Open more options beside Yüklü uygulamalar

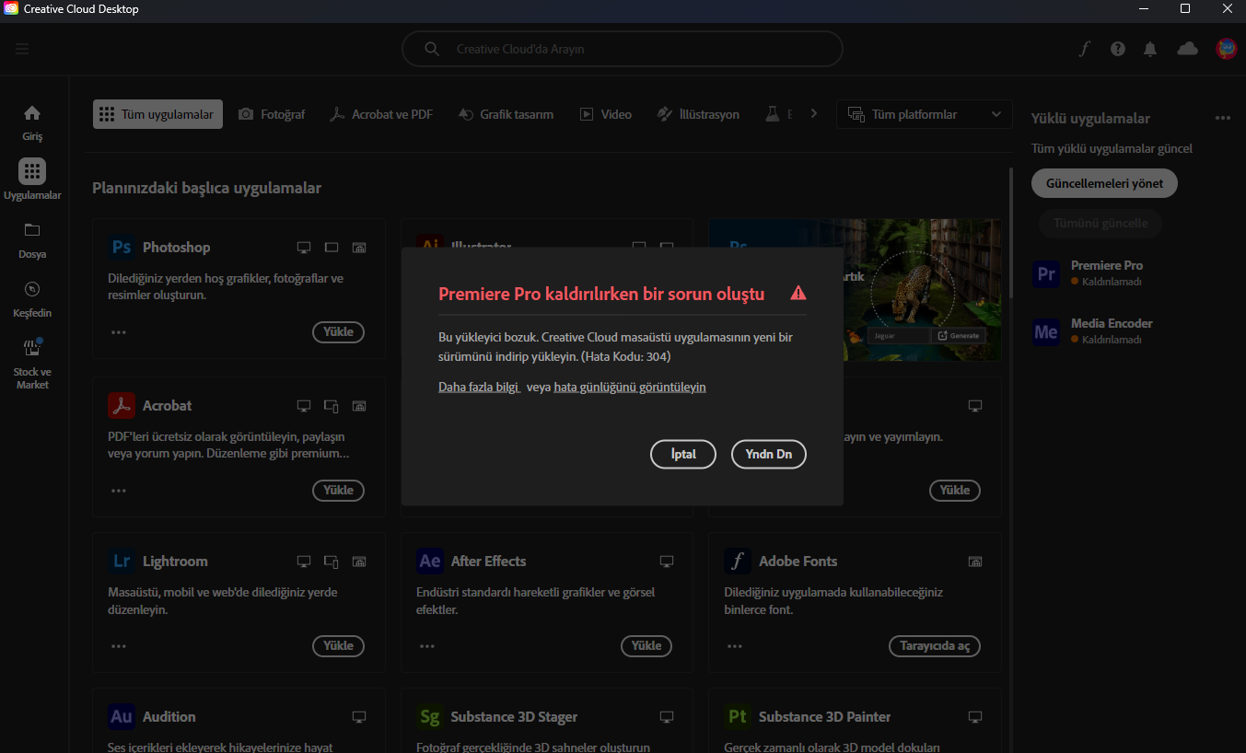click(1222, 118)
